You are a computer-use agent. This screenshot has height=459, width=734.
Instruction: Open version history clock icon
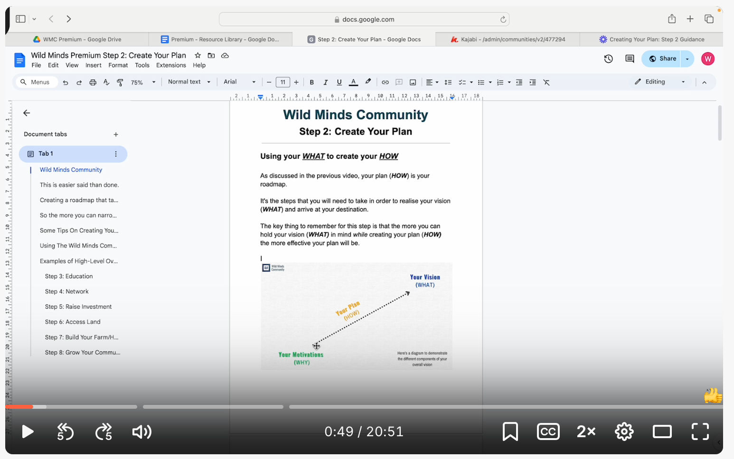coord(609,59)
